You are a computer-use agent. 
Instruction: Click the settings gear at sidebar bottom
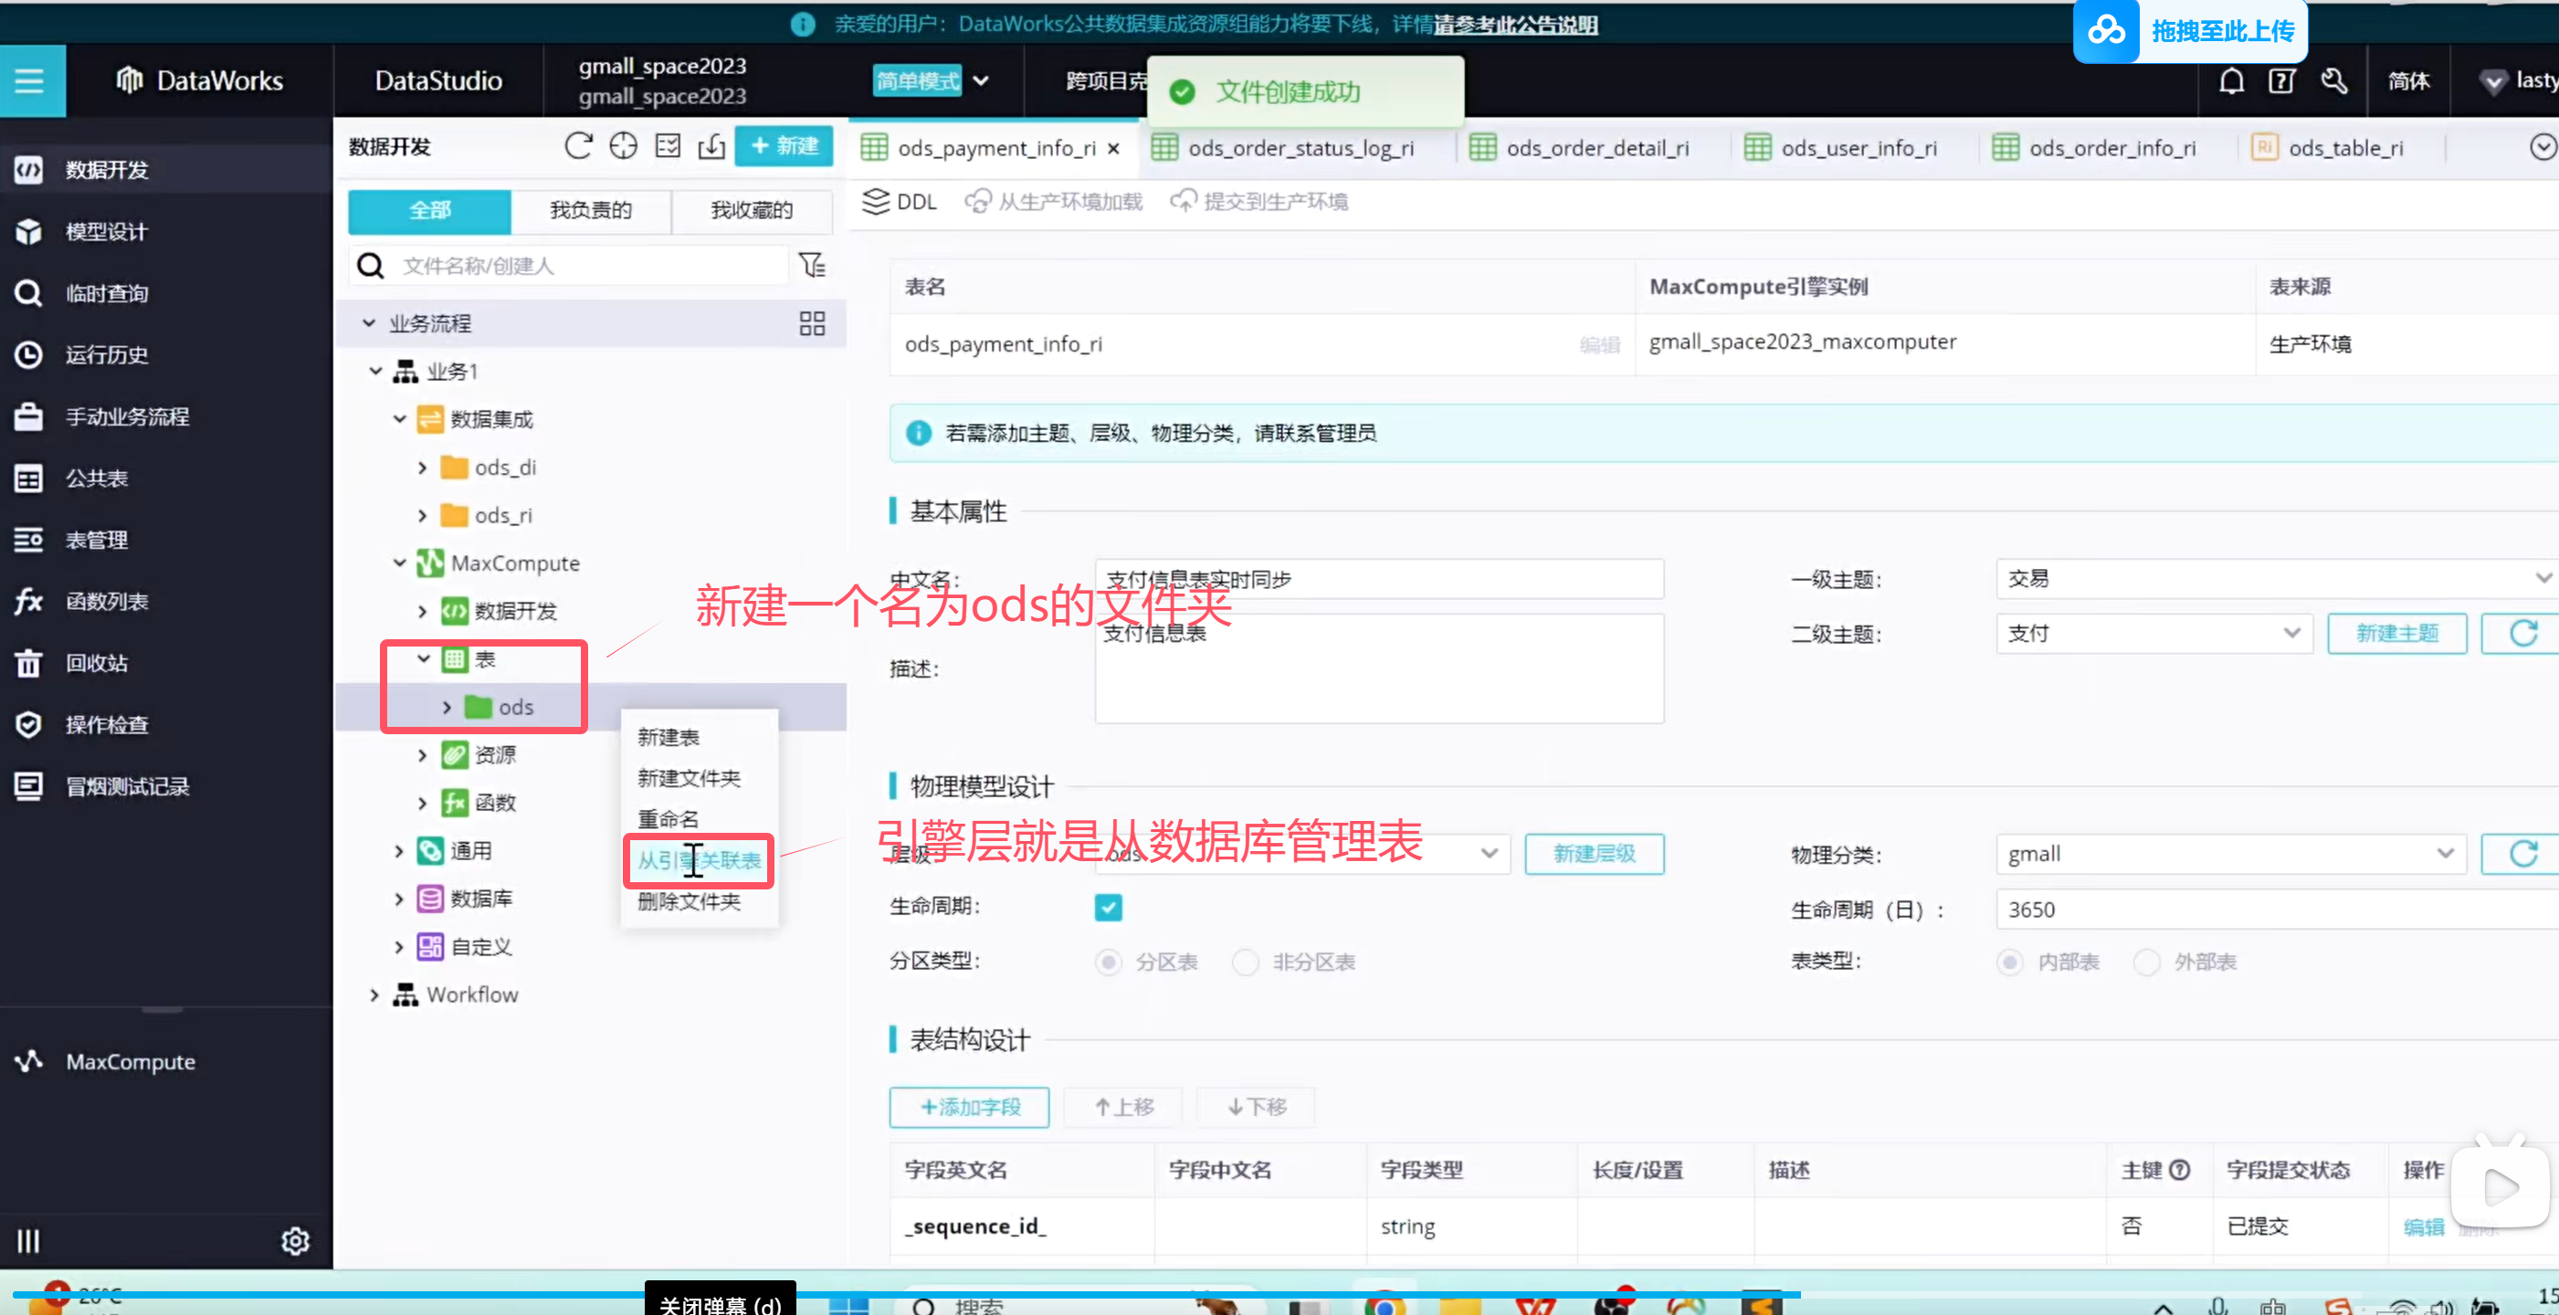tap(295, 1240)
